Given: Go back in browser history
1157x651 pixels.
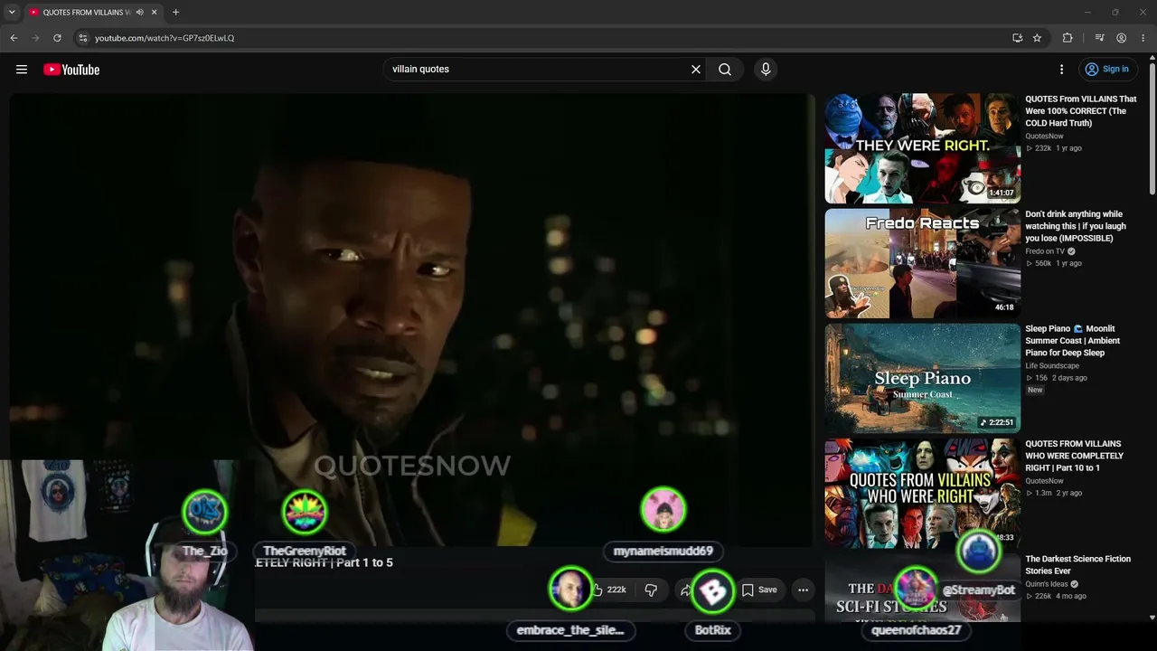Looking at the screenshot, I should [x=14, y=38].
